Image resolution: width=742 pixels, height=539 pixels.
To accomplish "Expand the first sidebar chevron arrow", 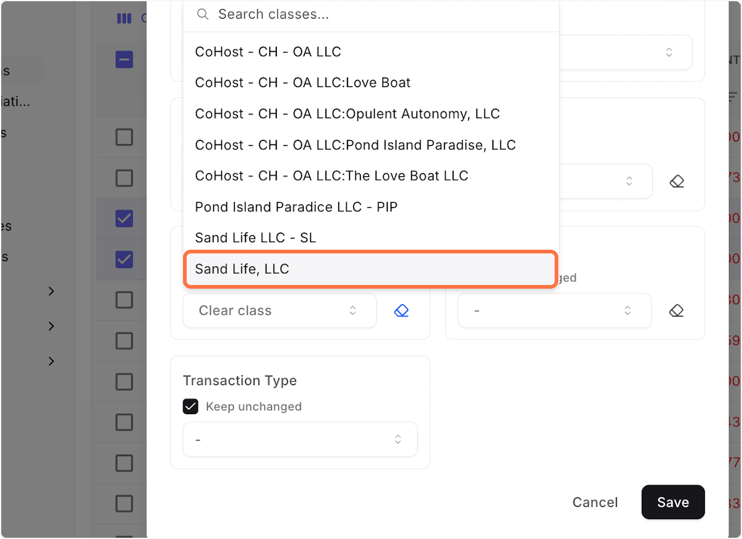I will (x=51, y=291).
